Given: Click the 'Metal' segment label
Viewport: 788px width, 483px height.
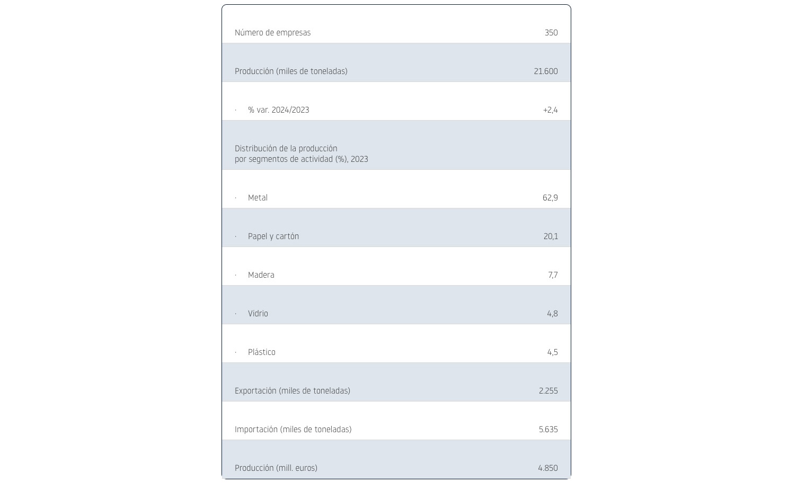Looking at the screenshot, I should (258, 198).
